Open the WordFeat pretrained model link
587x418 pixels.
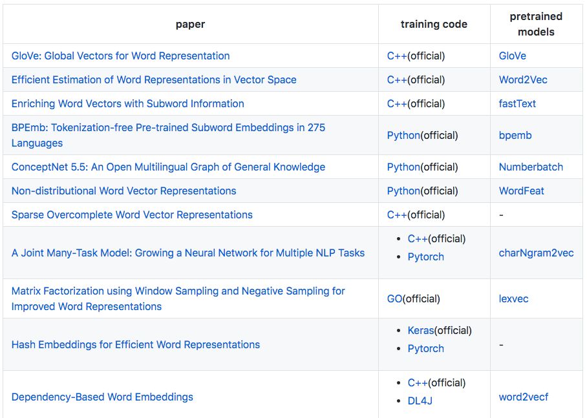(521, 191)
